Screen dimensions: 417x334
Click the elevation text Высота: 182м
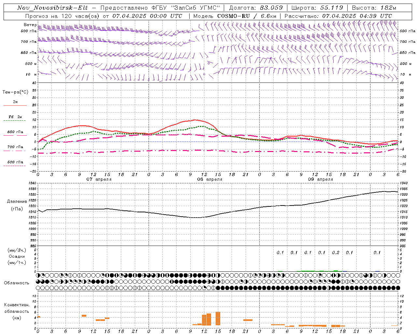point(374,8)
